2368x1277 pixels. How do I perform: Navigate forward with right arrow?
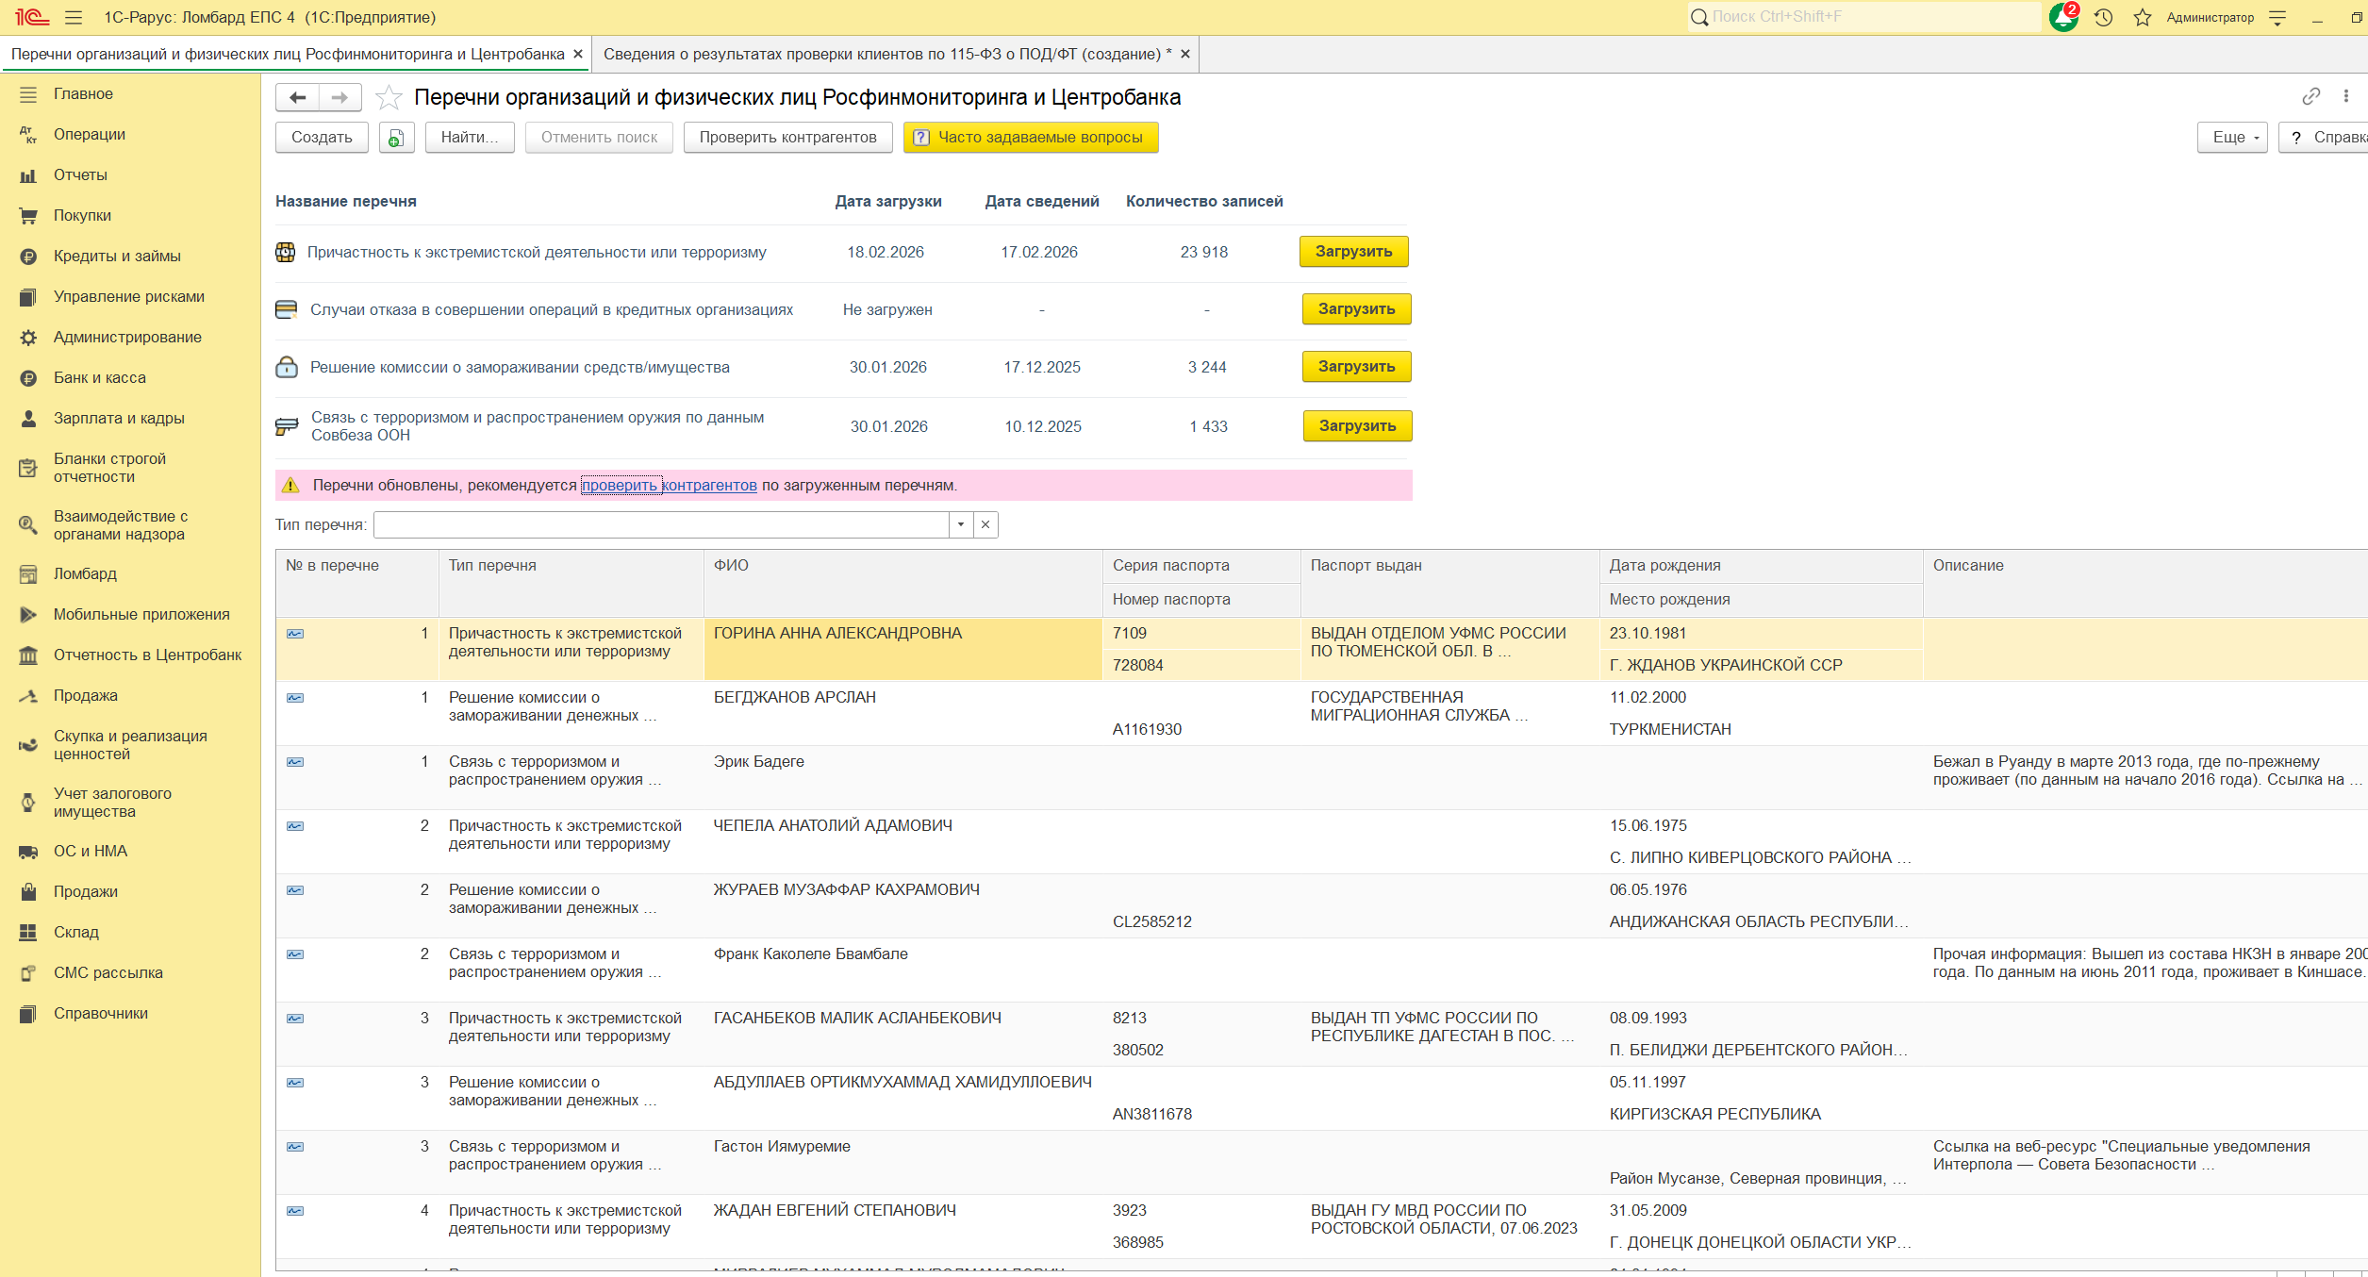(x=339, y=98)
